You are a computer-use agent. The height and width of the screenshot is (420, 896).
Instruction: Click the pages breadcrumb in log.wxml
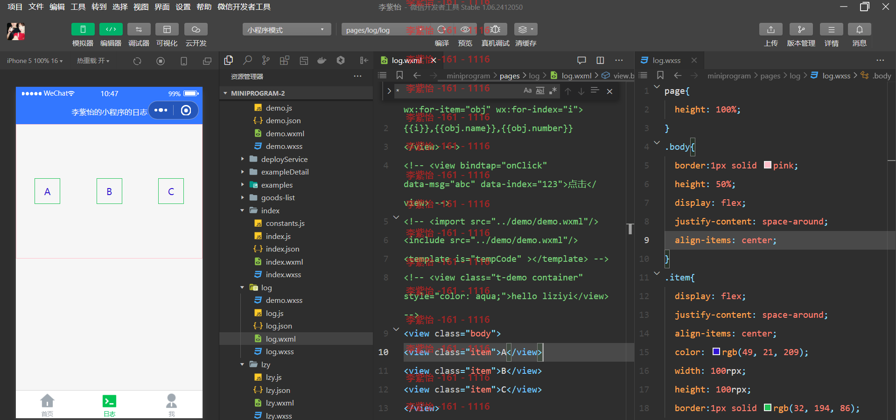click(509, 76)
